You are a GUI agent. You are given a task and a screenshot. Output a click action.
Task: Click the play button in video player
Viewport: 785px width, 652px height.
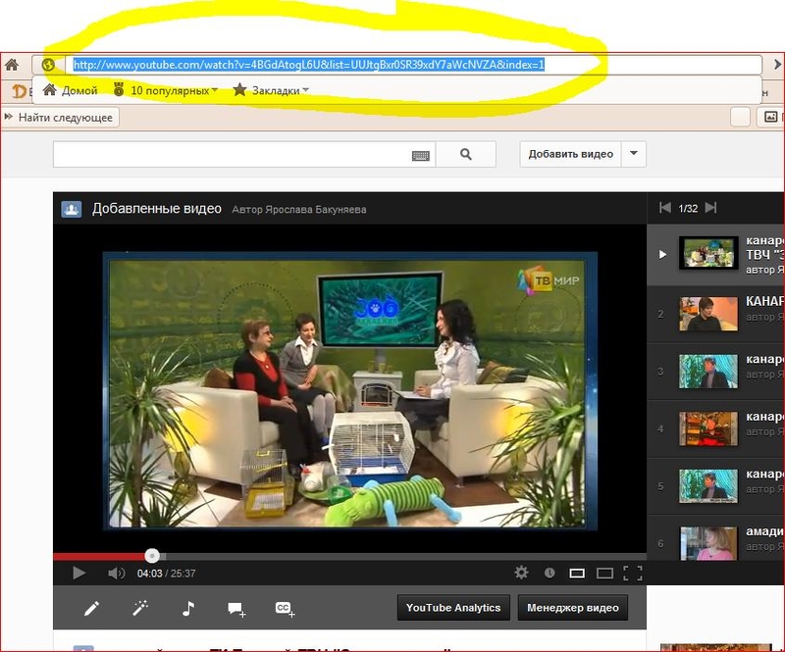pos(79,573)
